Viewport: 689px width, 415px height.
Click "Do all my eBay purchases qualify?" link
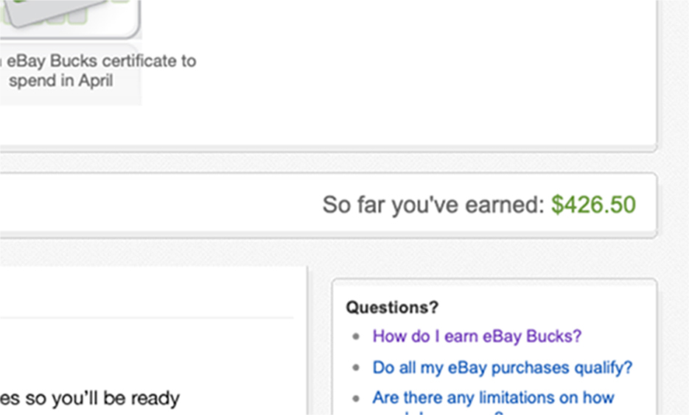[x=503, y=368]
